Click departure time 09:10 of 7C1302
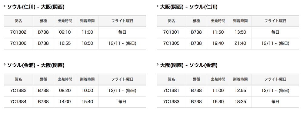 click(65, 32)
